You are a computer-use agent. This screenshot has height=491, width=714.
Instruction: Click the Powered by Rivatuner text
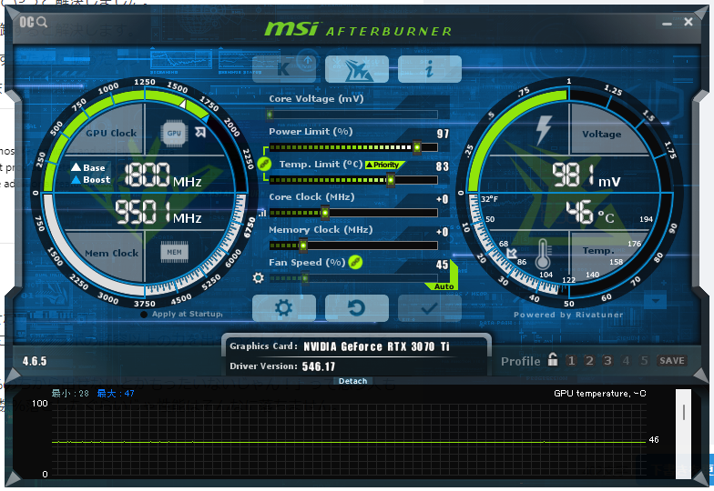point(568,315)
